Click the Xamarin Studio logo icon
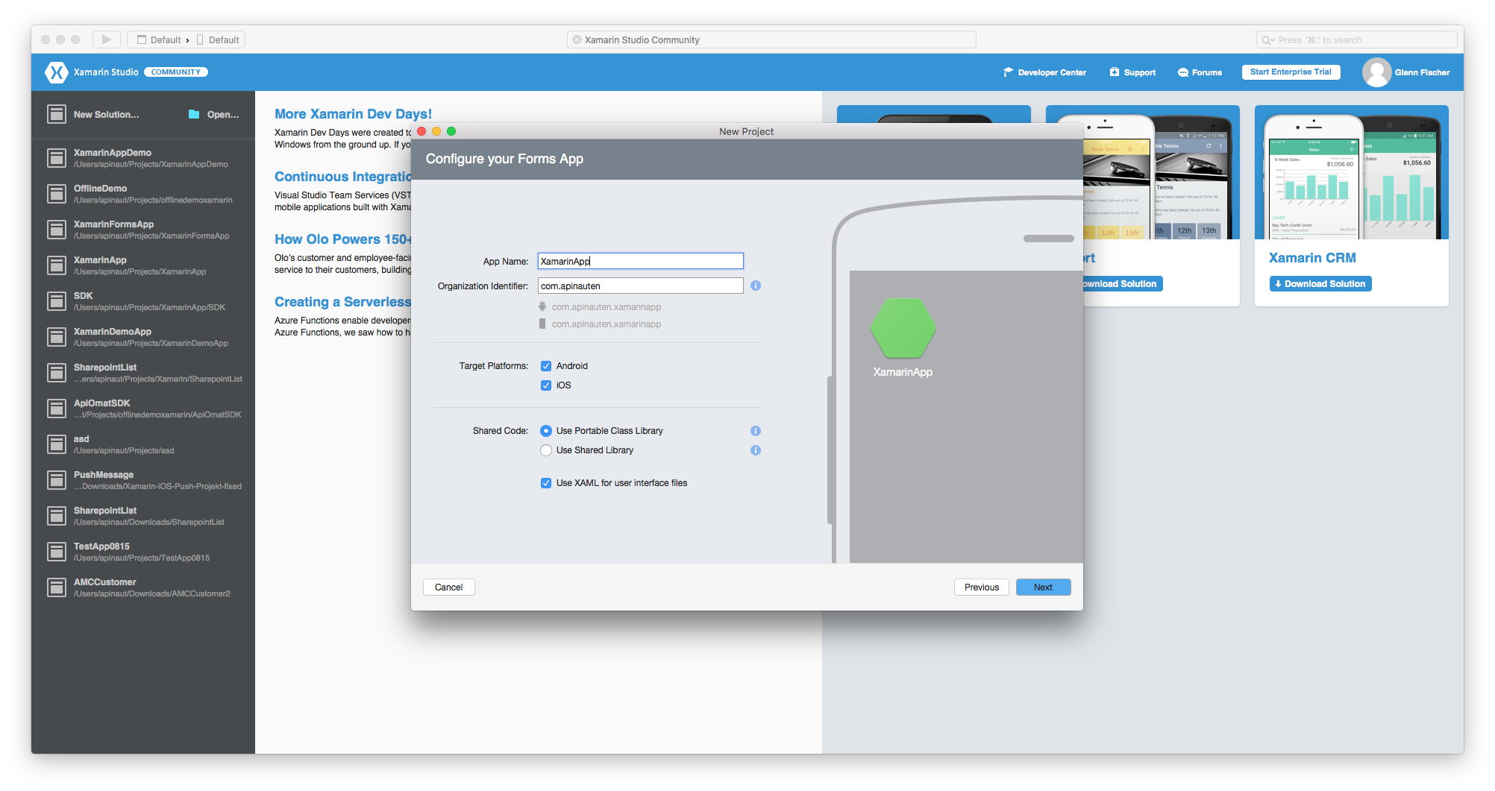 tap(56, 72)
